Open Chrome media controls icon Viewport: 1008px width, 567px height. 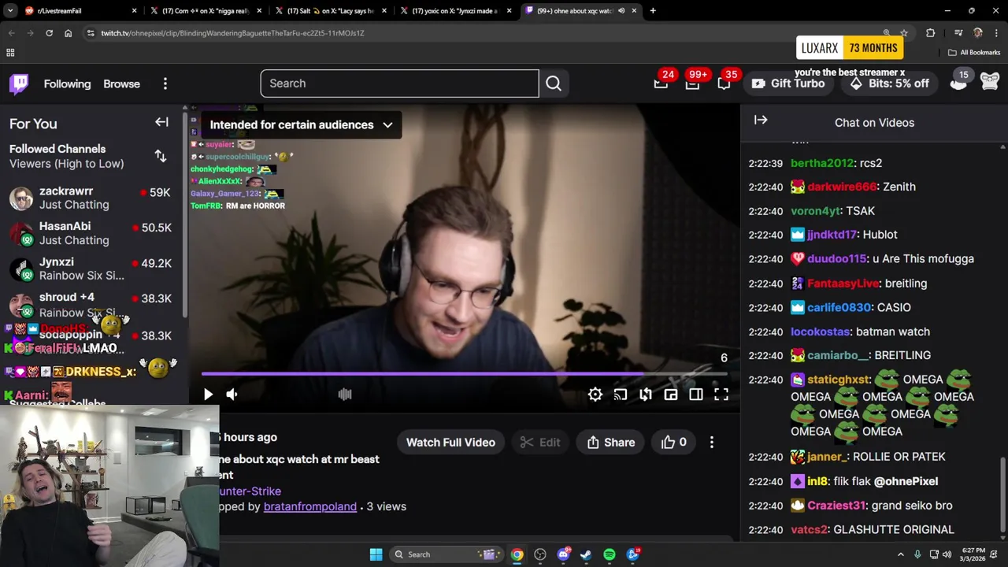click(x=958, y=33)
